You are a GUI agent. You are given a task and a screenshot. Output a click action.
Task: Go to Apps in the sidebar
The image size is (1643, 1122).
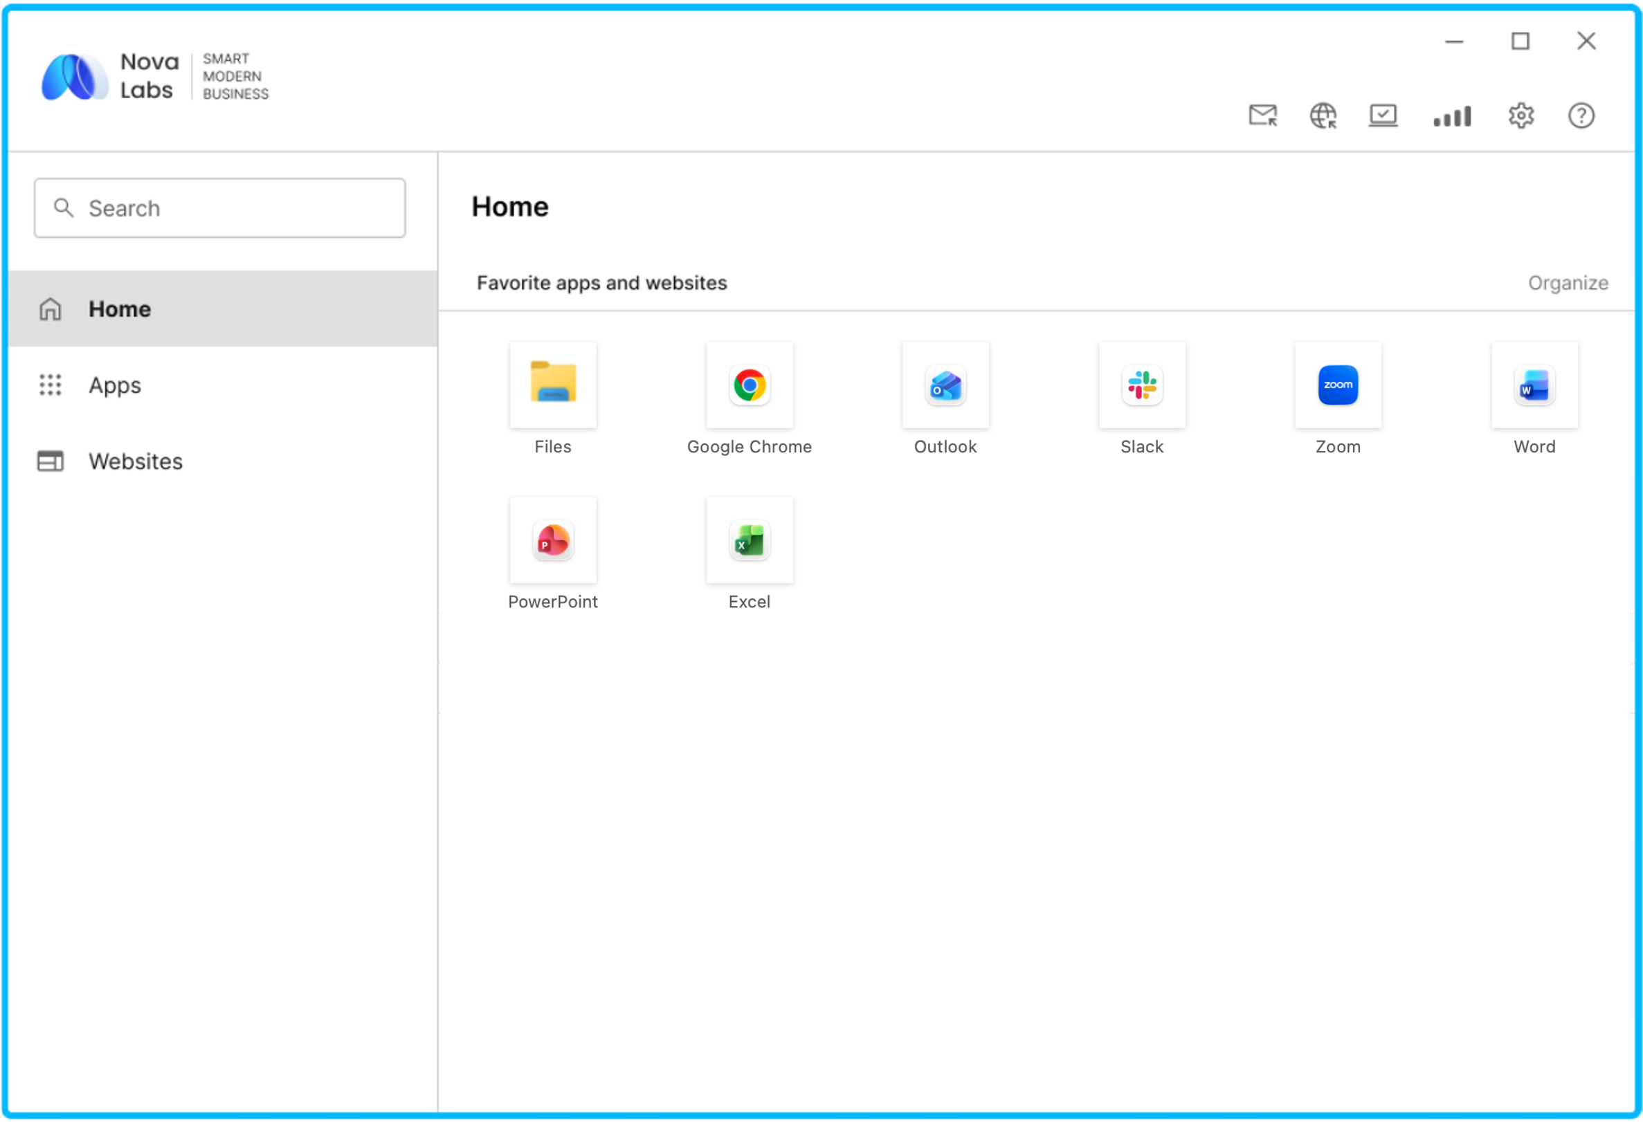223,385
